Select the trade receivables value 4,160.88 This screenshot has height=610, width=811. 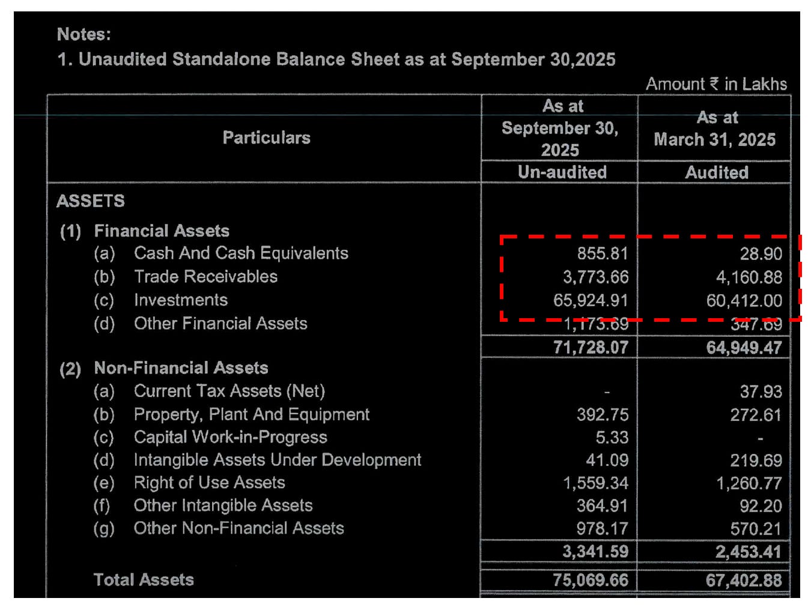(x=749, y=277)
